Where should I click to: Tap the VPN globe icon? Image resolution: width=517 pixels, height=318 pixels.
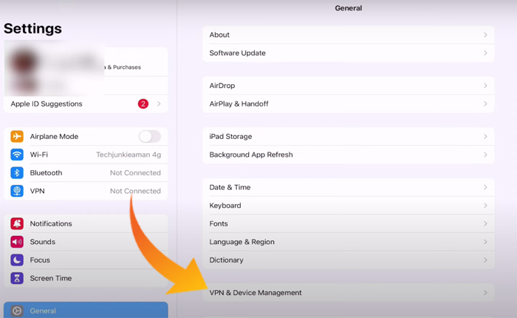(17, 191)
